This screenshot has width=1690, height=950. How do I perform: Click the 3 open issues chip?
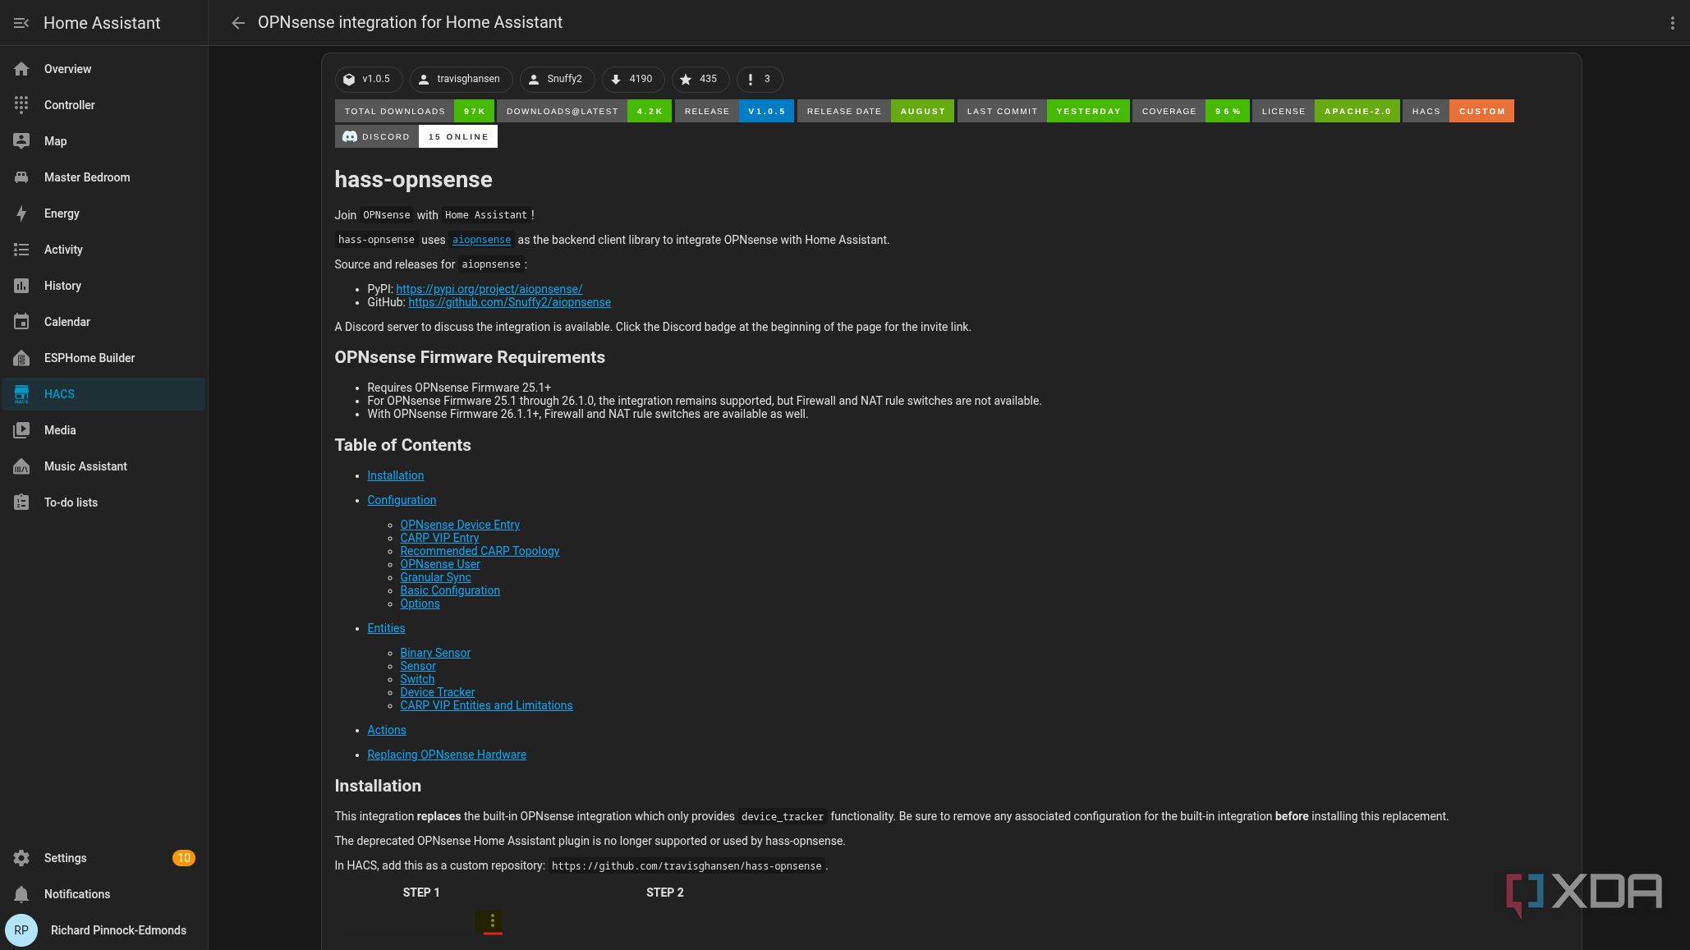point(760,79)
